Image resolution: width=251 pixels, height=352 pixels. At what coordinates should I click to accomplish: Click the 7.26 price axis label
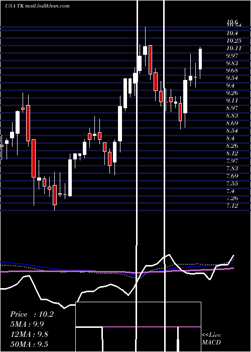point(232,199)
